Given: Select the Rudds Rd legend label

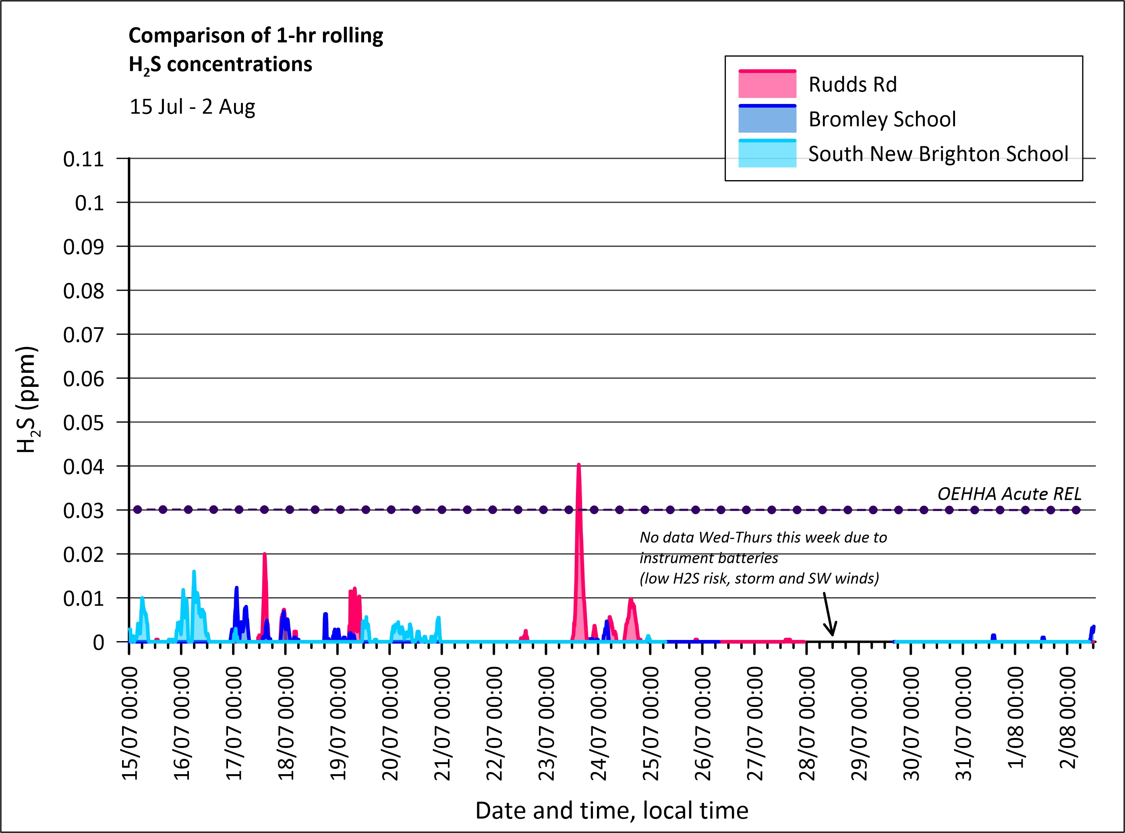Looking at the screenshot, I should pos(852,84).
